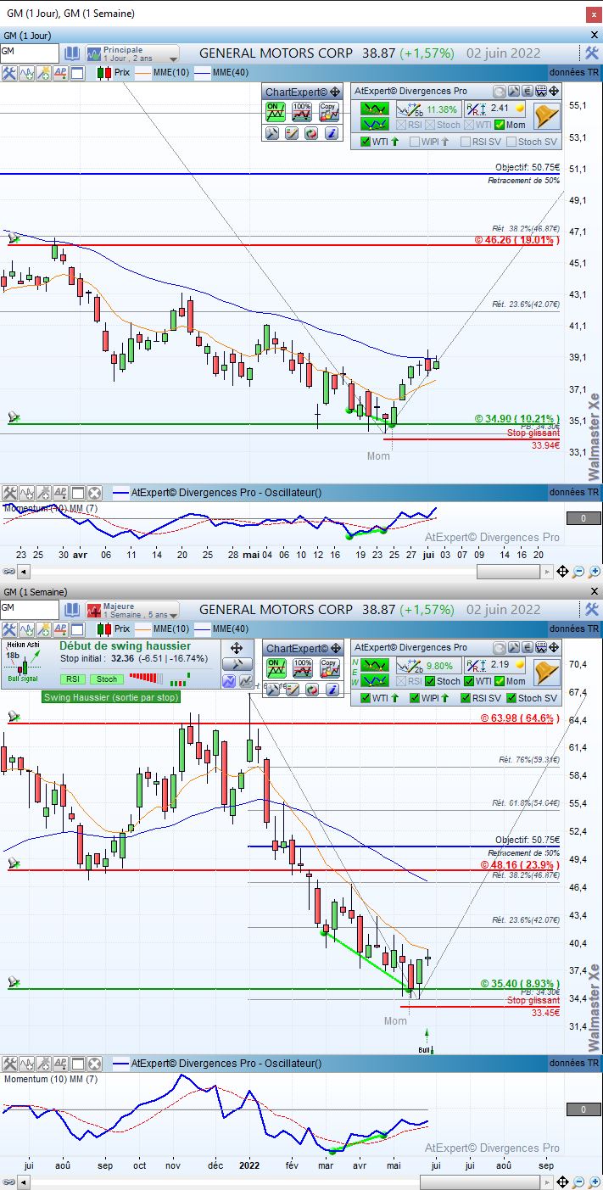This screenshot has width=603, height=1190.
Task: Activate crosshair cursor icon on daily scrollbar row
Action: pyautogui.click(x=562, y=573)
